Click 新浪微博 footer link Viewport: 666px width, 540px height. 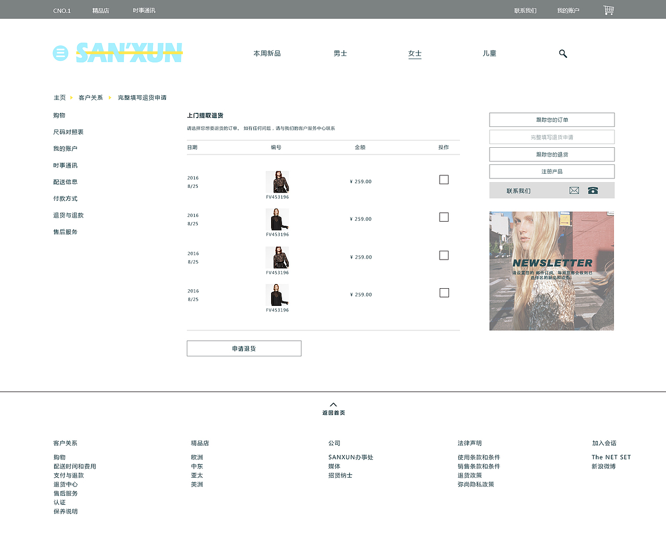coord(604,467)
